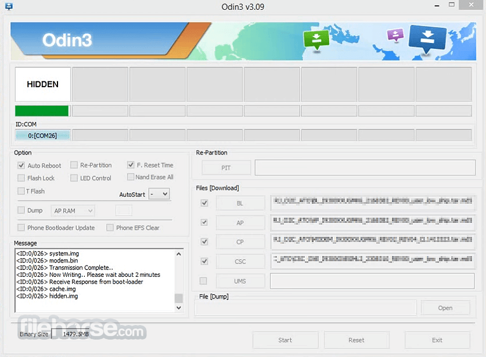Image resolution: width=486 pixels, height=357 pixels.
Task: Click the File Dump path field
Action: pyautogui.click(x=305, y=308)
